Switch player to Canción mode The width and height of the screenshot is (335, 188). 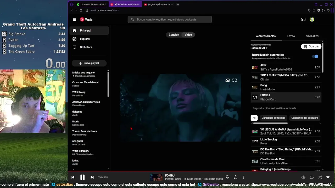coord(174,35)
